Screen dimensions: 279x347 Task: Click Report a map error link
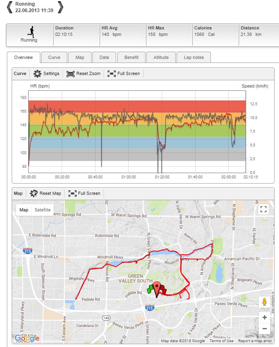point(255,341)
